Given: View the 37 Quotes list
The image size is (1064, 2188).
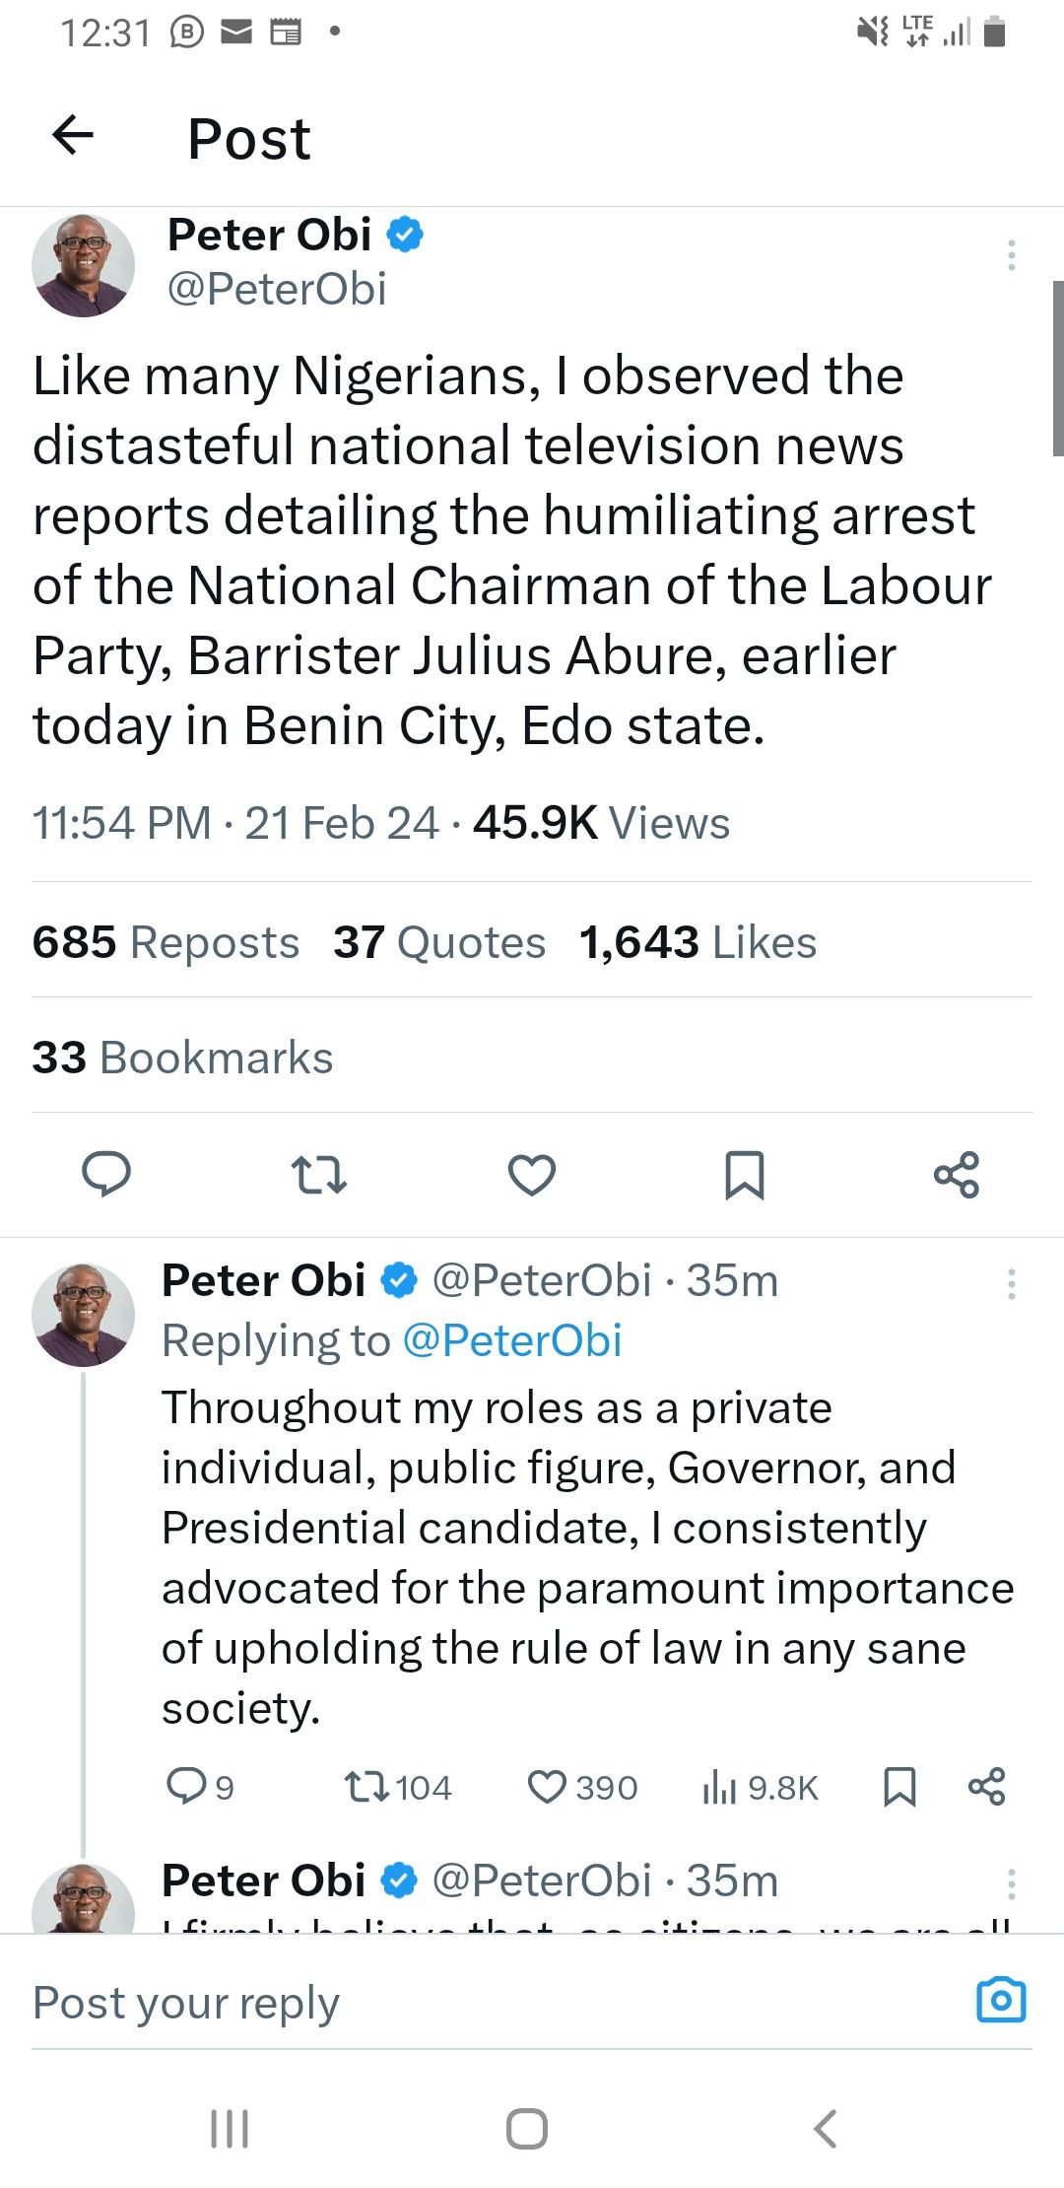Looking at the screenshot, I should [x=438, y=942].
